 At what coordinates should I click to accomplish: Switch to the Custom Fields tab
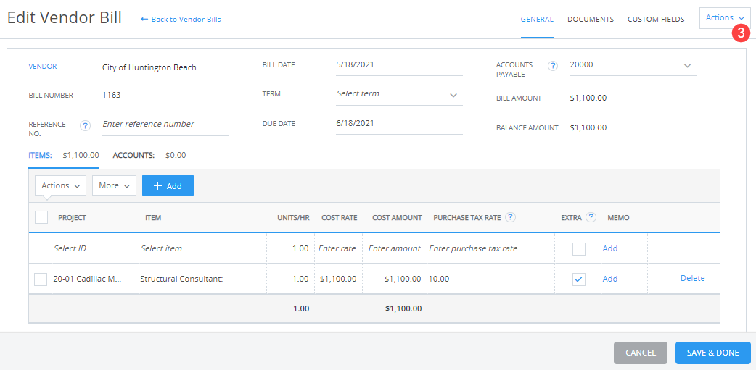point(656,20)
